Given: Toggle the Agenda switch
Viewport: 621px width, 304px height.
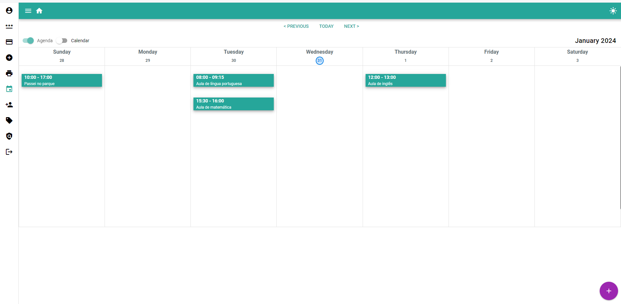Looking at the screenshot, I should click(28, 41).
